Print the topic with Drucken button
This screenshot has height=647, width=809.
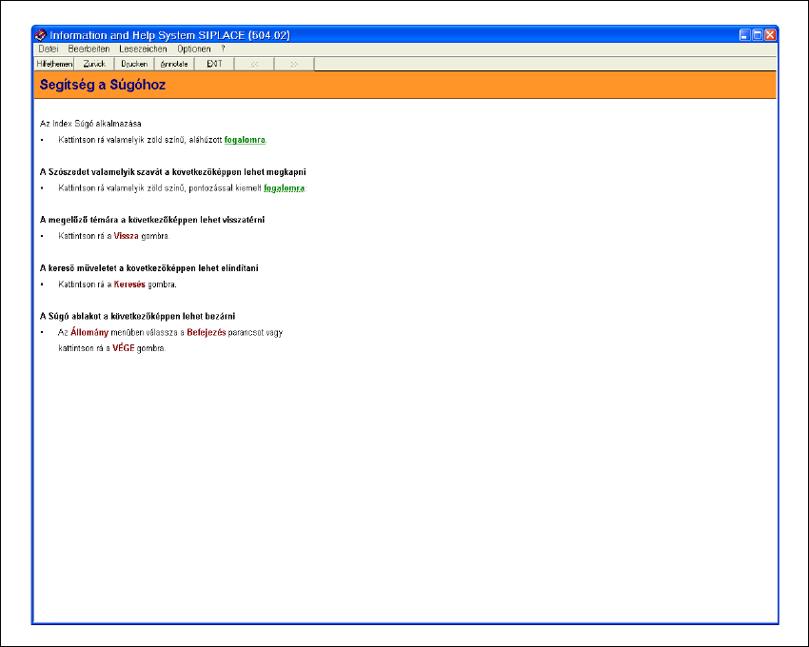point(134,64)
